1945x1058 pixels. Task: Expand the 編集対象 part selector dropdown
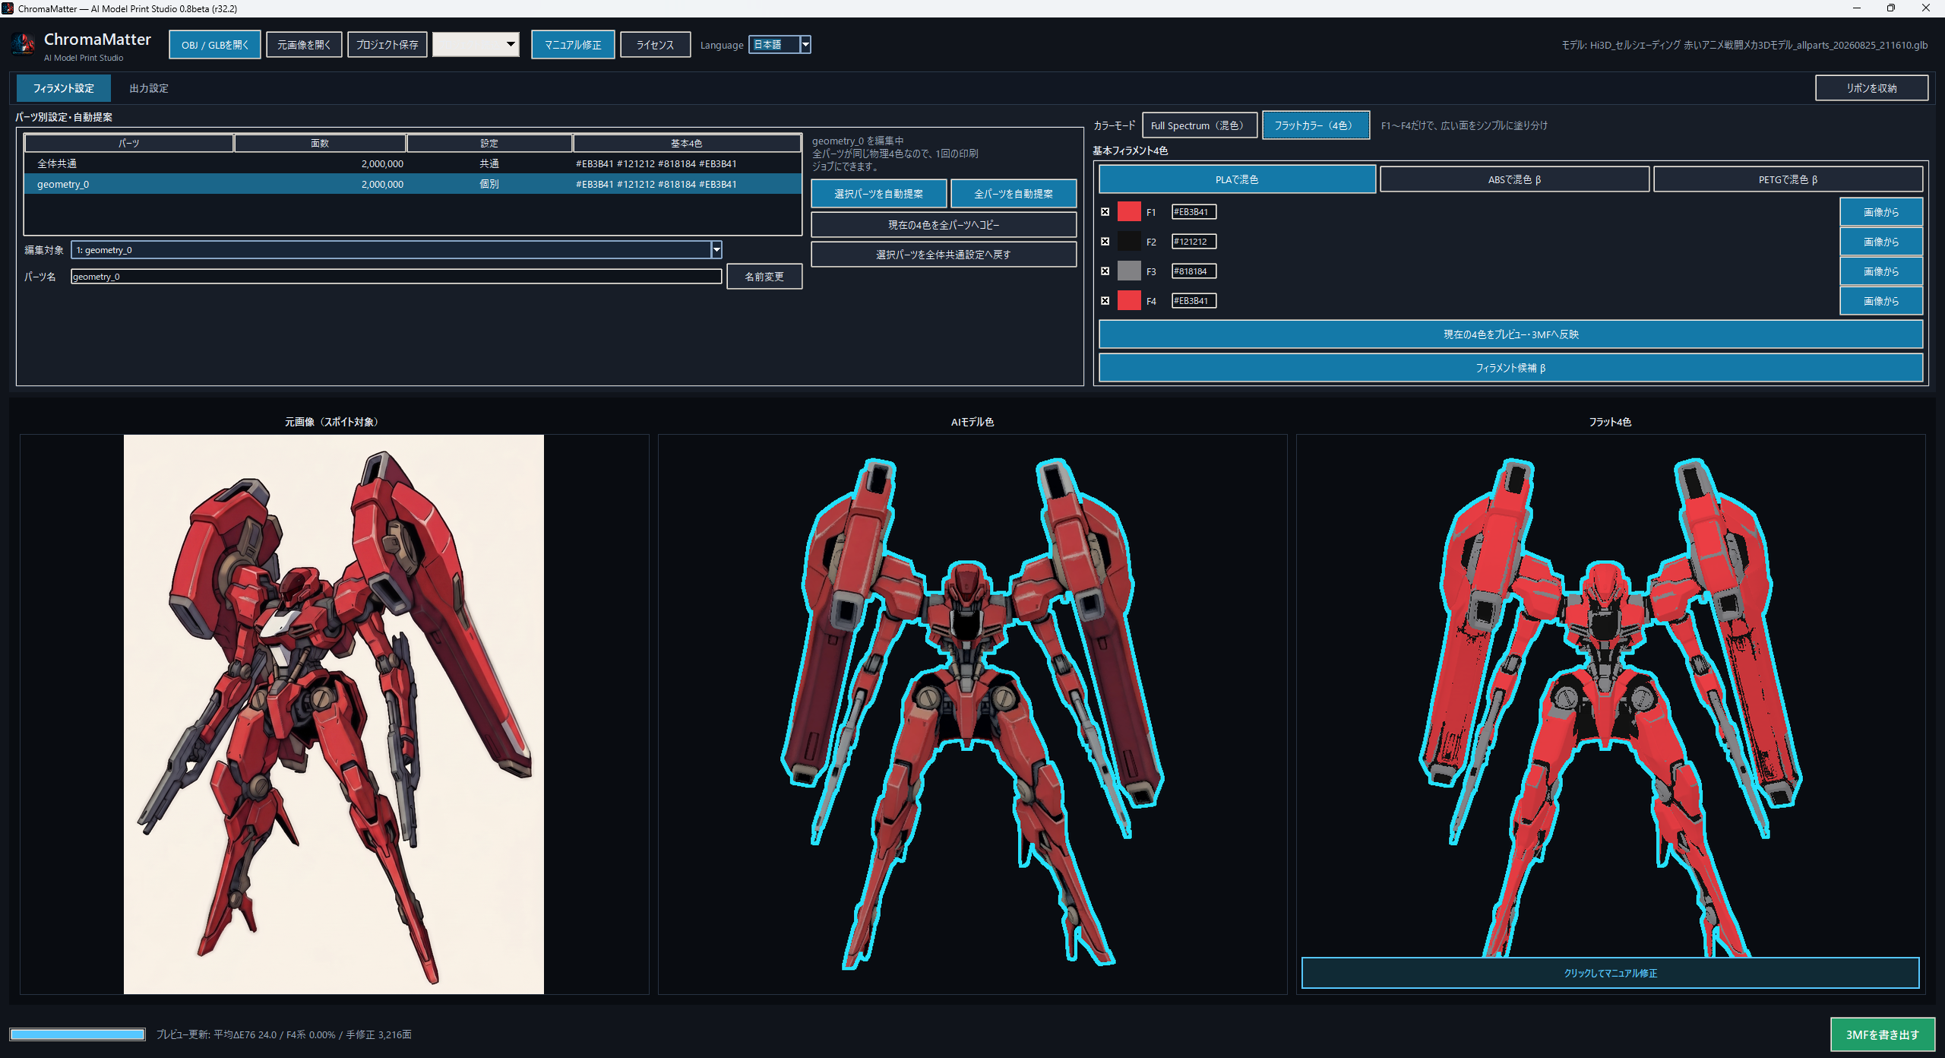(716, 249)
